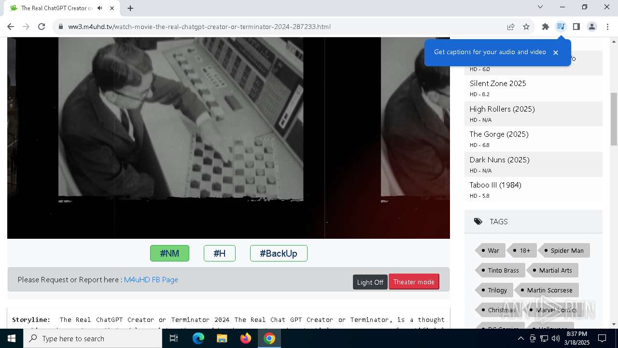Select the Trilogy tag

(x=494, y=290)
